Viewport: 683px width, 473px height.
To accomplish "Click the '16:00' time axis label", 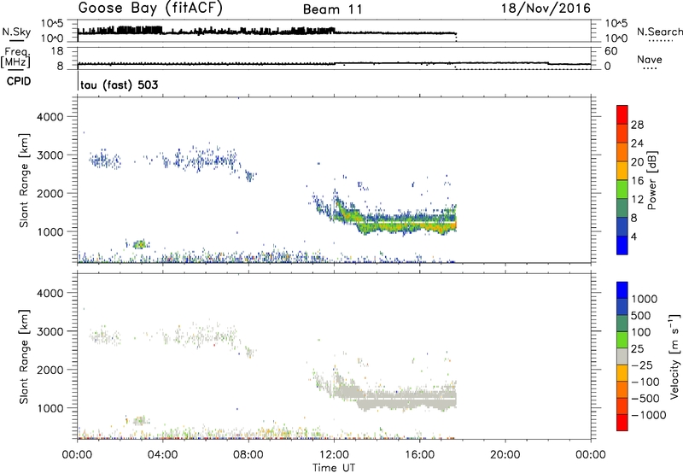I will pos(419,455).
